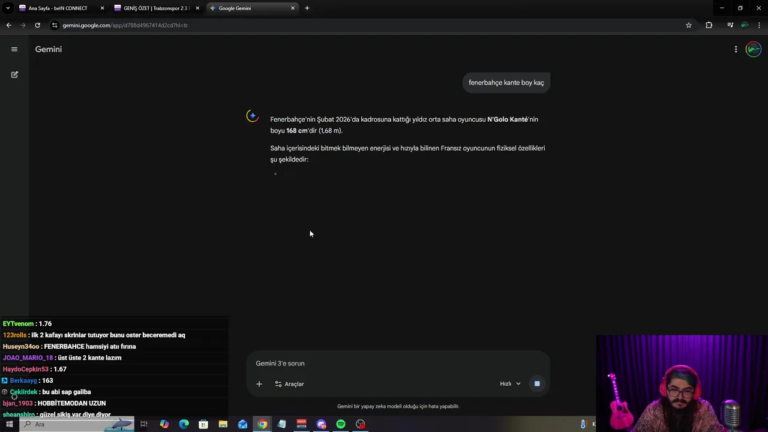This screenshot has height=432, width=768.
Task: Expand the Hızlı model selector dropdown
Action: pos(510,384)
